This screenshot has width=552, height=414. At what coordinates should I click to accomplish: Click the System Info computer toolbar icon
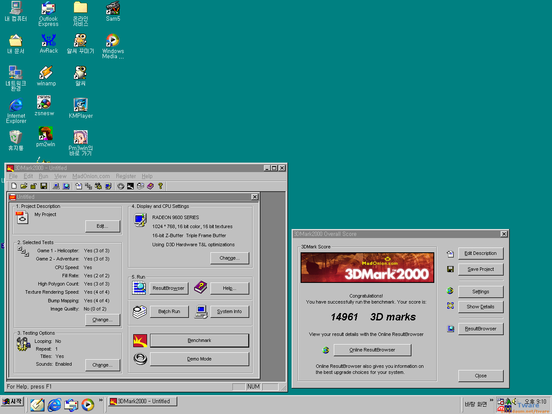[x=56, y=186]
